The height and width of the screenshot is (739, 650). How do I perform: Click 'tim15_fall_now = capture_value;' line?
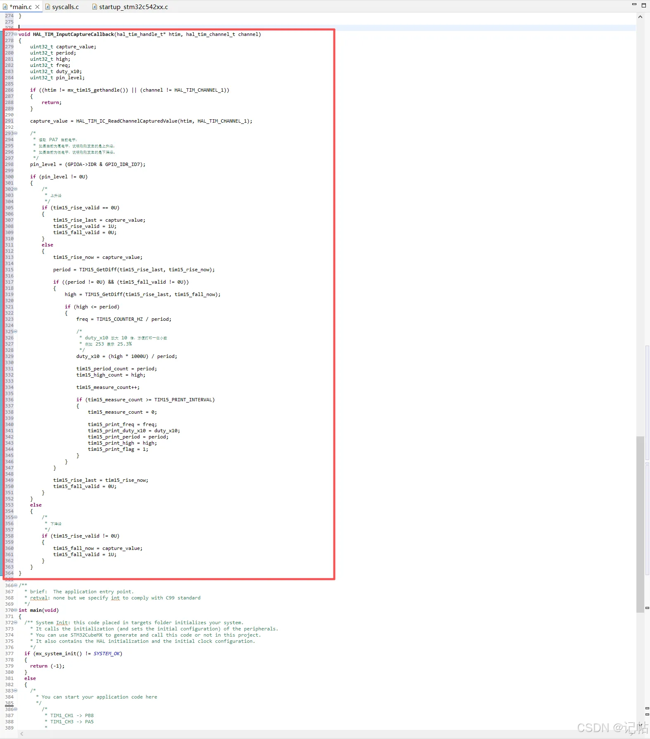(x=98, y=548)
